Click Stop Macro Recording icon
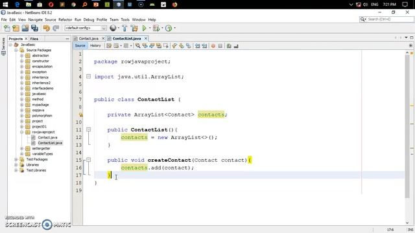Image resolution: width=415 pixels, height=233 pixels. pos(220,46)
